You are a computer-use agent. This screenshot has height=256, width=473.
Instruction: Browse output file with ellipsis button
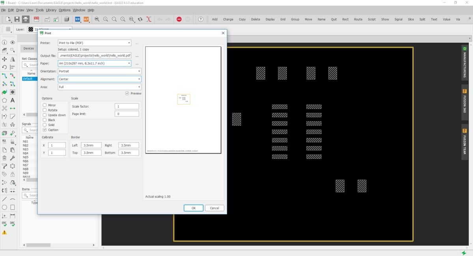[137, 56]
